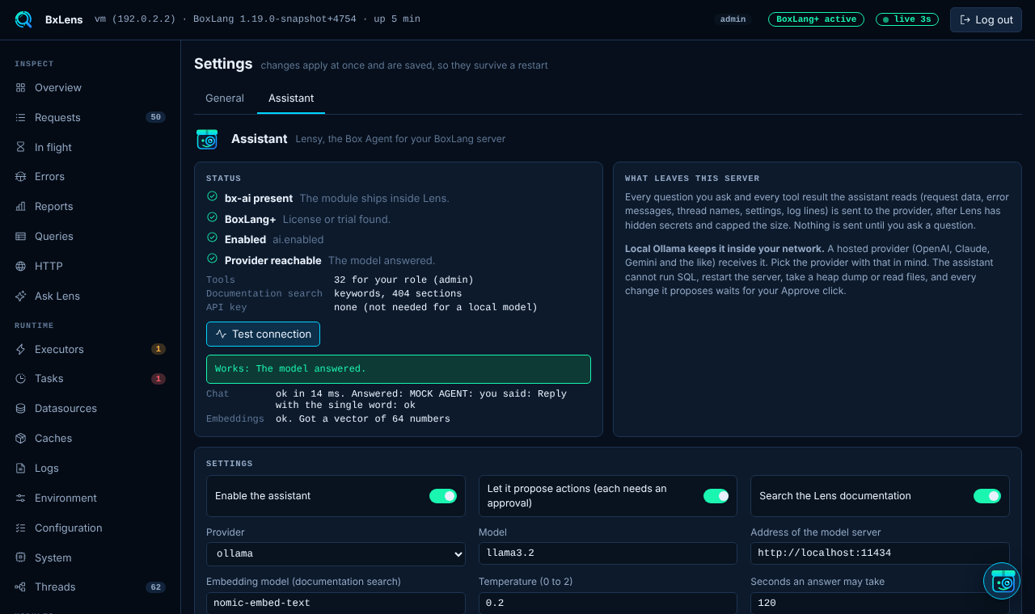Click the admin role badge

click(x=733, y=19)
